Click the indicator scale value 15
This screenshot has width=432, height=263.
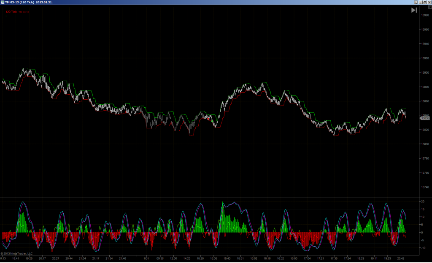click(x=423, y=209)
